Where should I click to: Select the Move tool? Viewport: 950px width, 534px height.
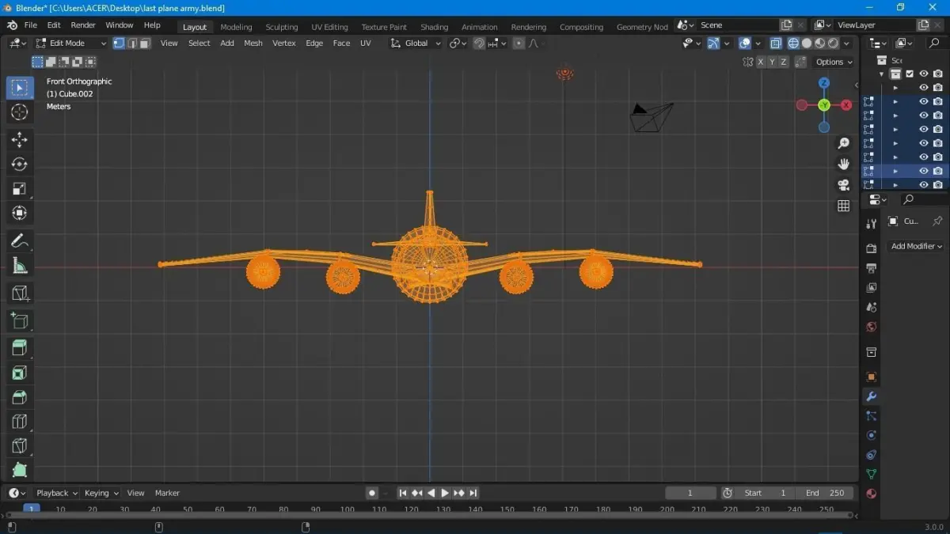pyautogui.click(x=20, y=140)
